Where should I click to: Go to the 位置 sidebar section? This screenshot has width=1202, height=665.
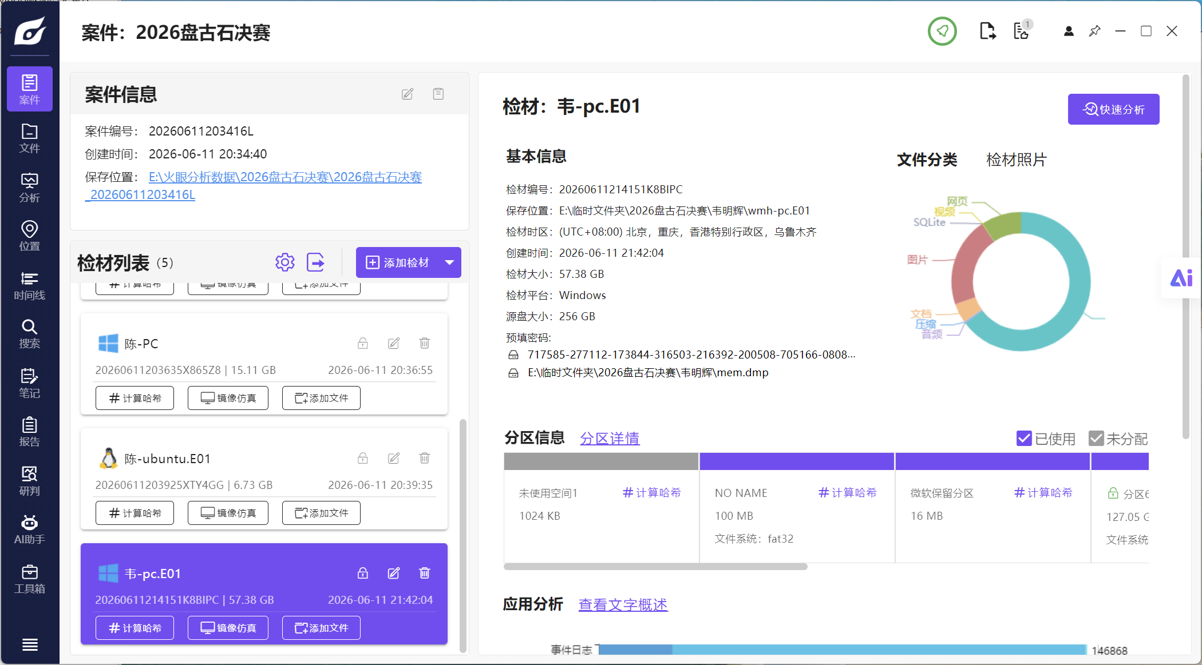tap(30, 236)
